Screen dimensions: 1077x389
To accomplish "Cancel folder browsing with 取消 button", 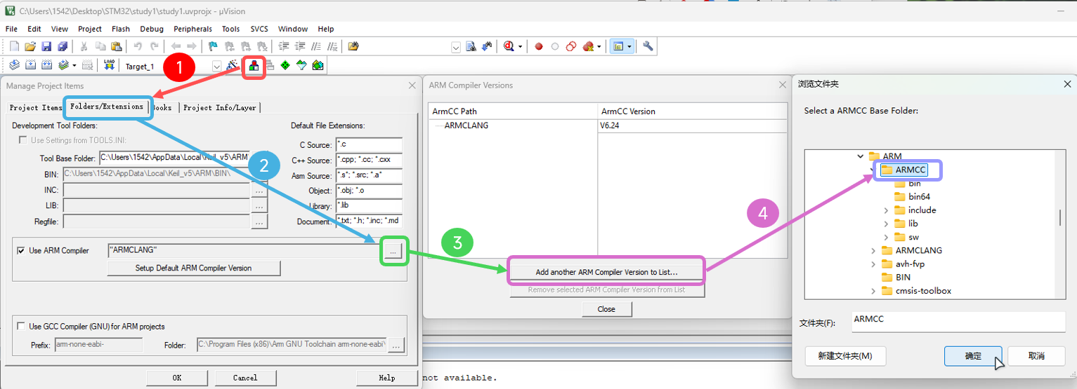I will click(x=1036, y=355).
